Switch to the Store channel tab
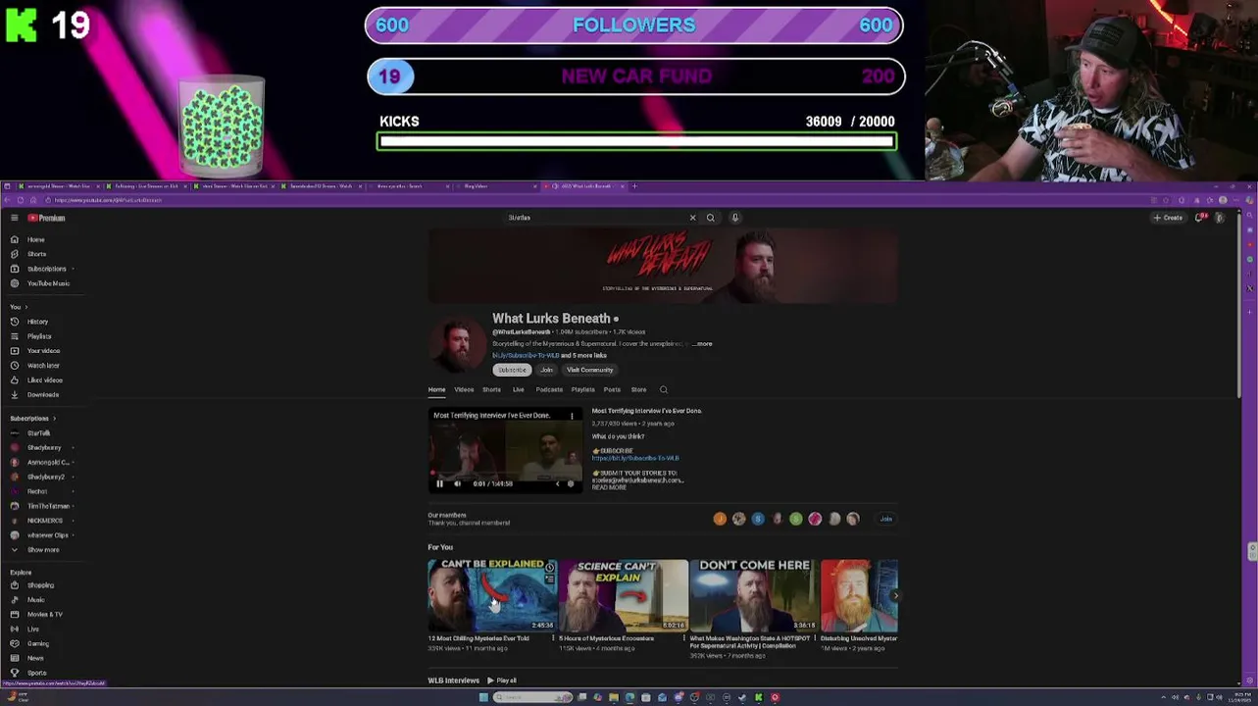Screen dimensions: 1258x706 point(638,389)
